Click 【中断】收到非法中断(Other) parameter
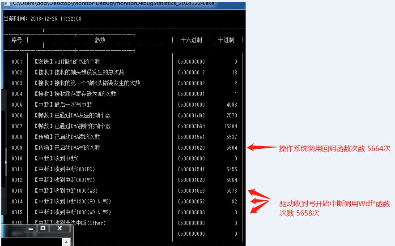 coord(70,223)
